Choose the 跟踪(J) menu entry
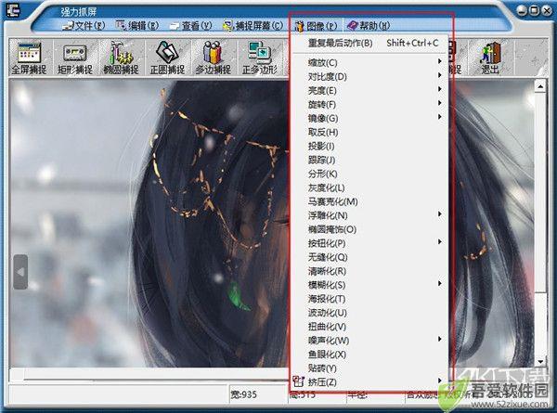Image resolution: width=557 pixels, height=413 pixels. pyautogui.click(x=369, y=160)
